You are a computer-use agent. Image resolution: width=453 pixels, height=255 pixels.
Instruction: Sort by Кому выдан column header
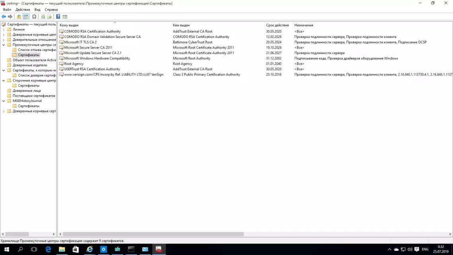pos(114,25)
